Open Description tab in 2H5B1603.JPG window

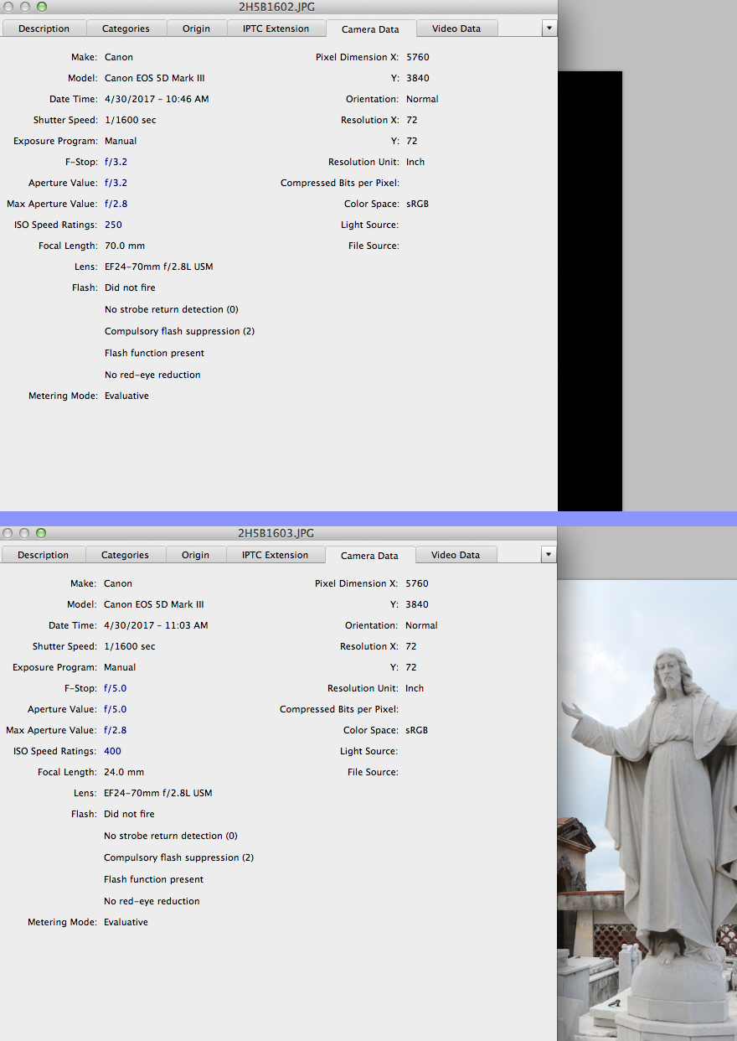43,555
